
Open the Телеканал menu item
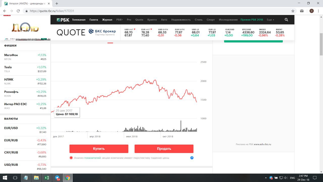79,20
